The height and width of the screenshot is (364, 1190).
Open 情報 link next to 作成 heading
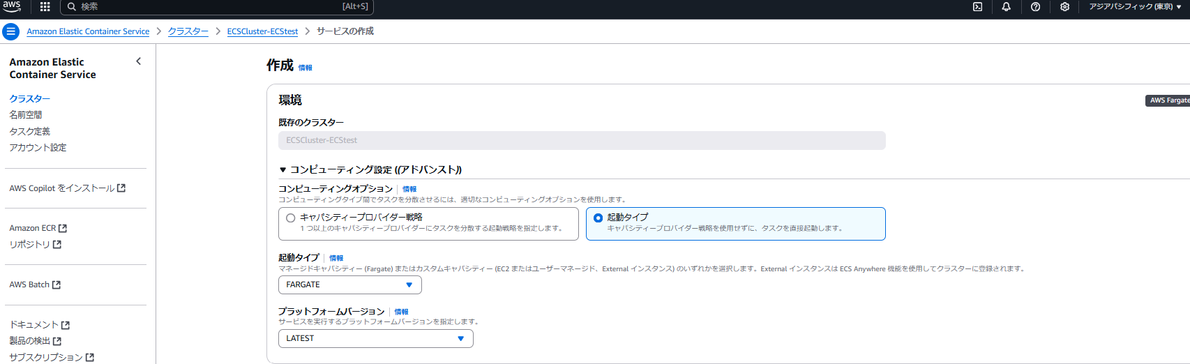pos(306,68)
